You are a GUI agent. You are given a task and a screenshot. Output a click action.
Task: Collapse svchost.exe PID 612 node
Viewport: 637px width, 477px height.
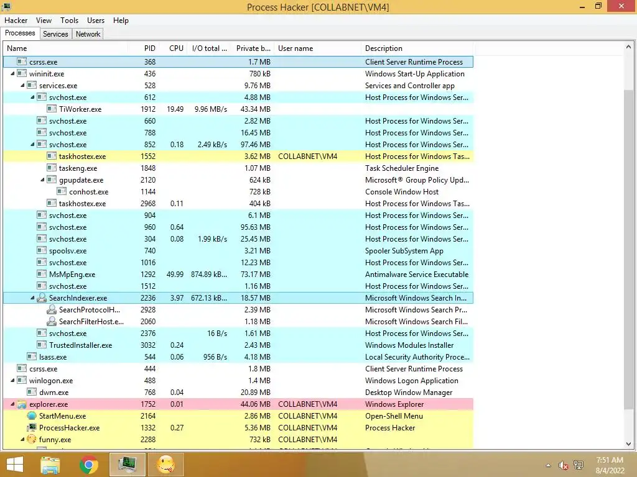point(32,97)
